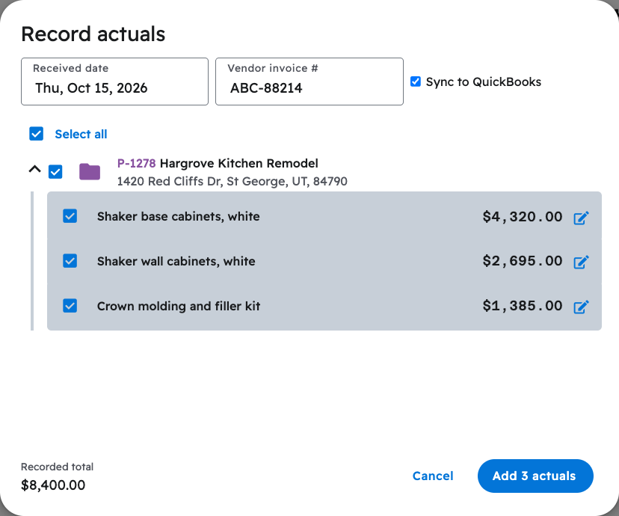The height and width of the screenshot is (516, 619).
Task: Uncheck Crown molding and filler kit item
Action: 70,306
